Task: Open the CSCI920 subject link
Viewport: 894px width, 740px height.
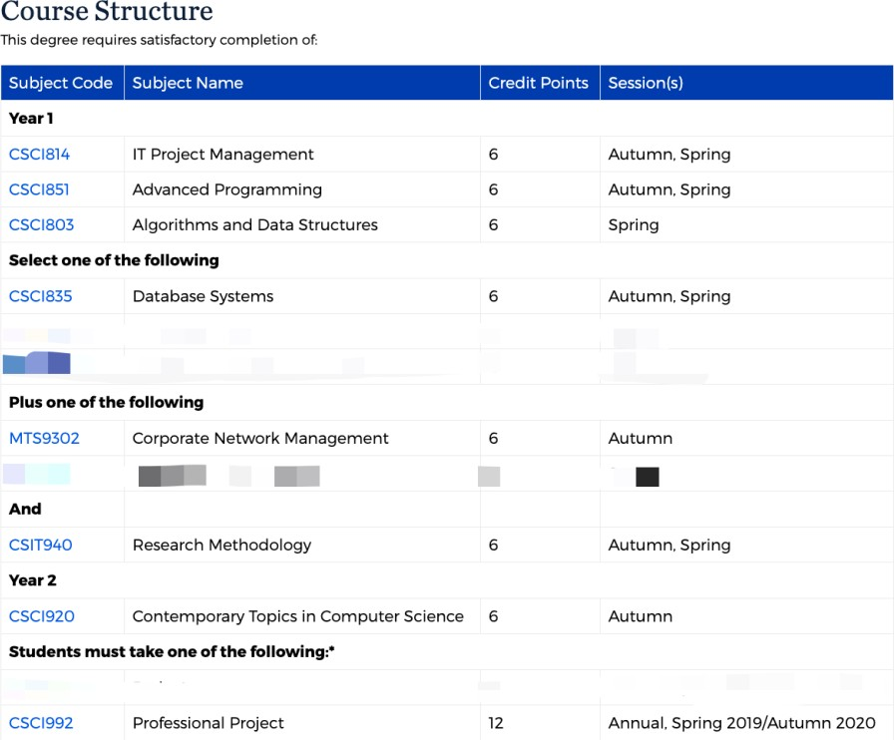Action: tap(42, 615)
